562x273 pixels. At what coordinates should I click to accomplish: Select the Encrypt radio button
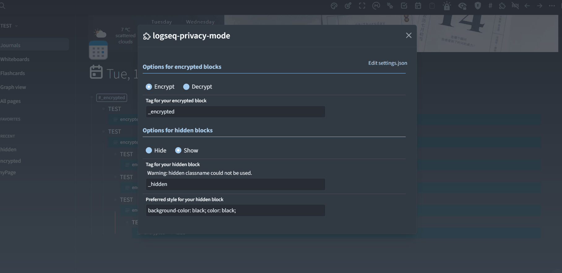click(x=149, y=87)
